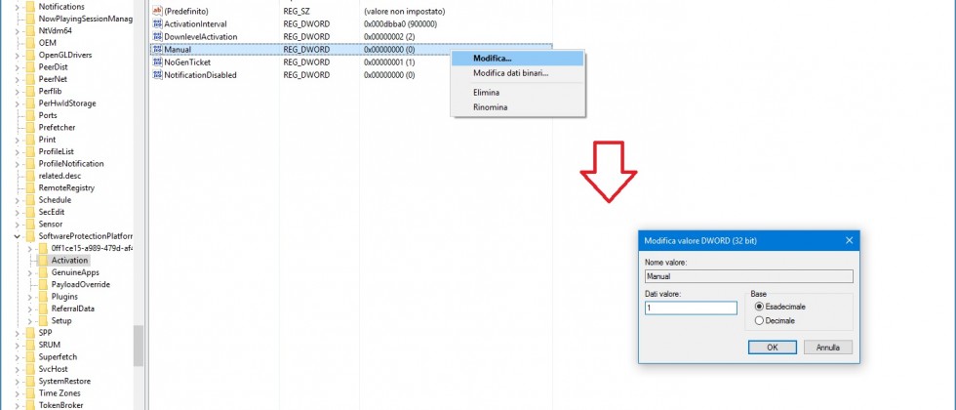The height and width of the screenshot is (410, 956).
Task: Click the Schedule folder icon
Action: point(30,200)
